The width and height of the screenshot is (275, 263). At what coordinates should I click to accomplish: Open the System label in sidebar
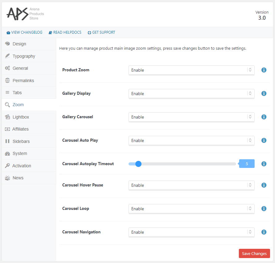[x=20, y=153]
